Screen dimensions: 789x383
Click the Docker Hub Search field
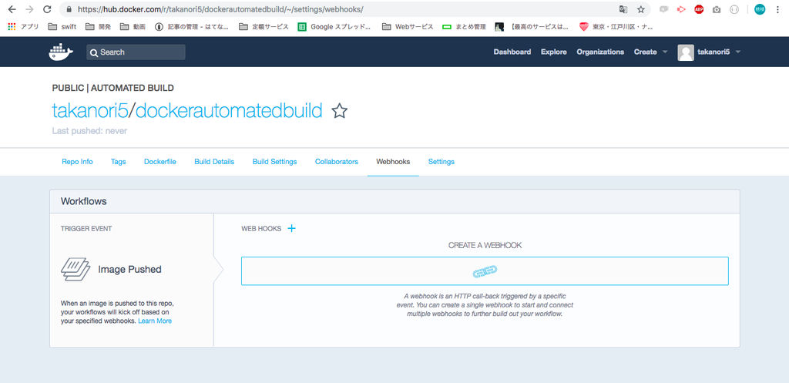pyautogui.click(x=136, y=52)
